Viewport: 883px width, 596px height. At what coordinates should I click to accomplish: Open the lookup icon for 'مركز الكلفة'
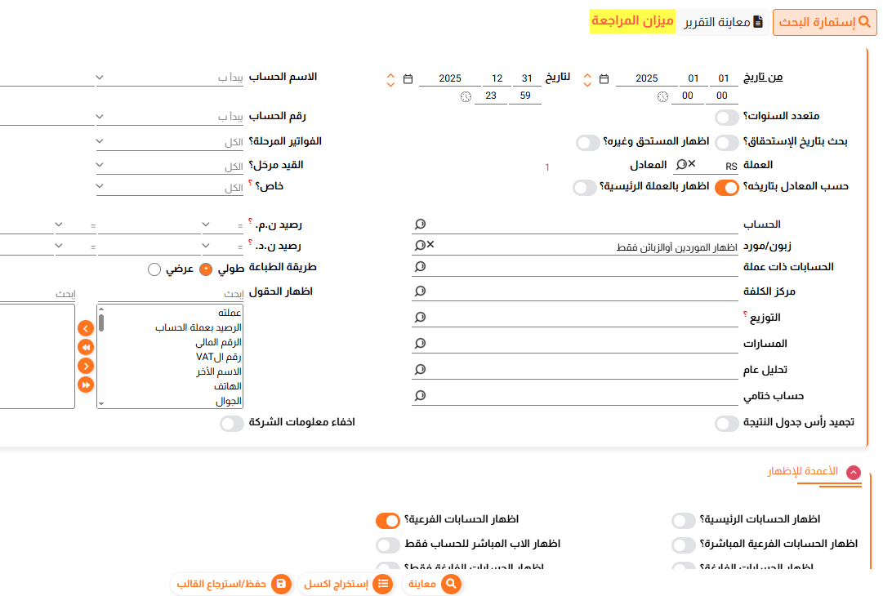[x=420, y=291]
